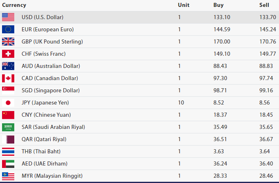Select the Malaysian flag icon
The image size is (279, 183).
[x=8, y=176]
